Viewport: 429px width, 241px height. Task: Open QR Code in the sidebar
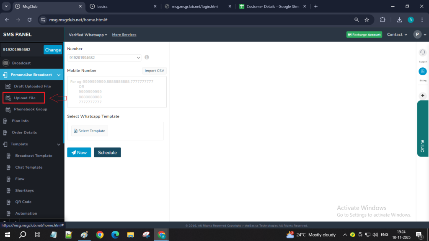click(23, 202)
